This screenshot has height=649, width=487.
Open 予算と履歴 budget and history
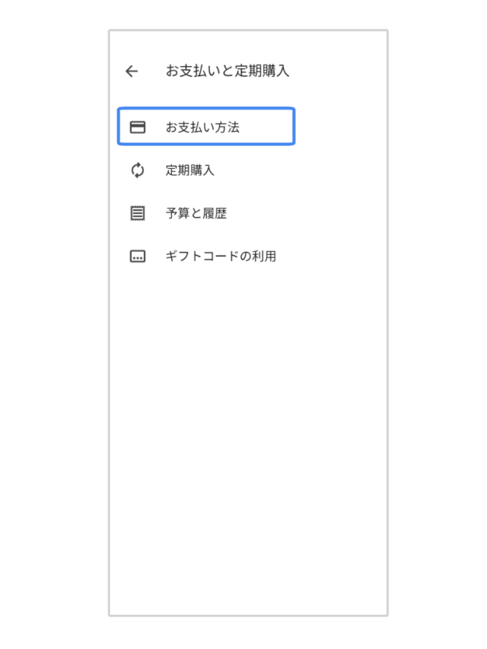[x=206, y=213]
